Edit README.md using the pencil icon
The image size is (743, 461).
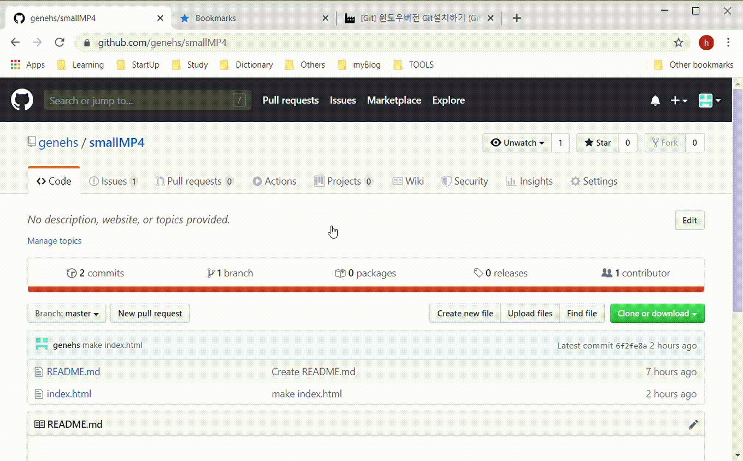coord(693,424)
